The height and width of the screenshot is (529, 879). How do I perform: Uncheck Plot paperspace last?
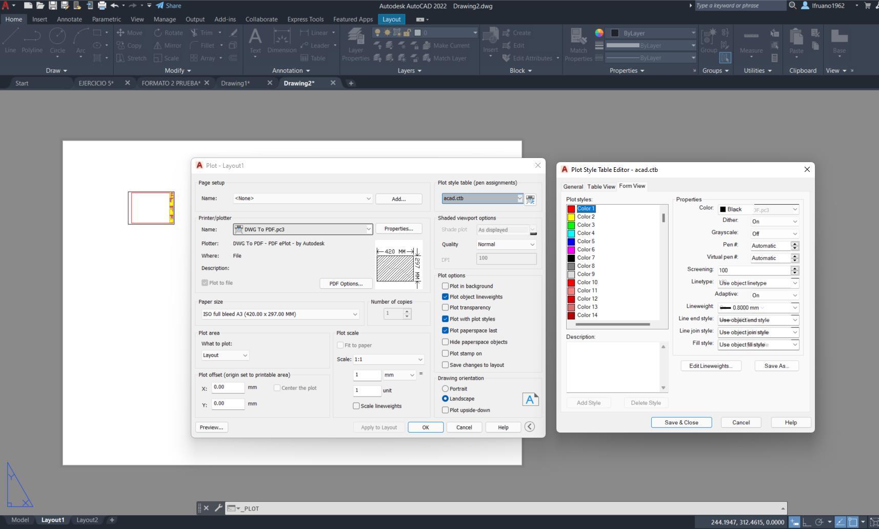[445, 331]
